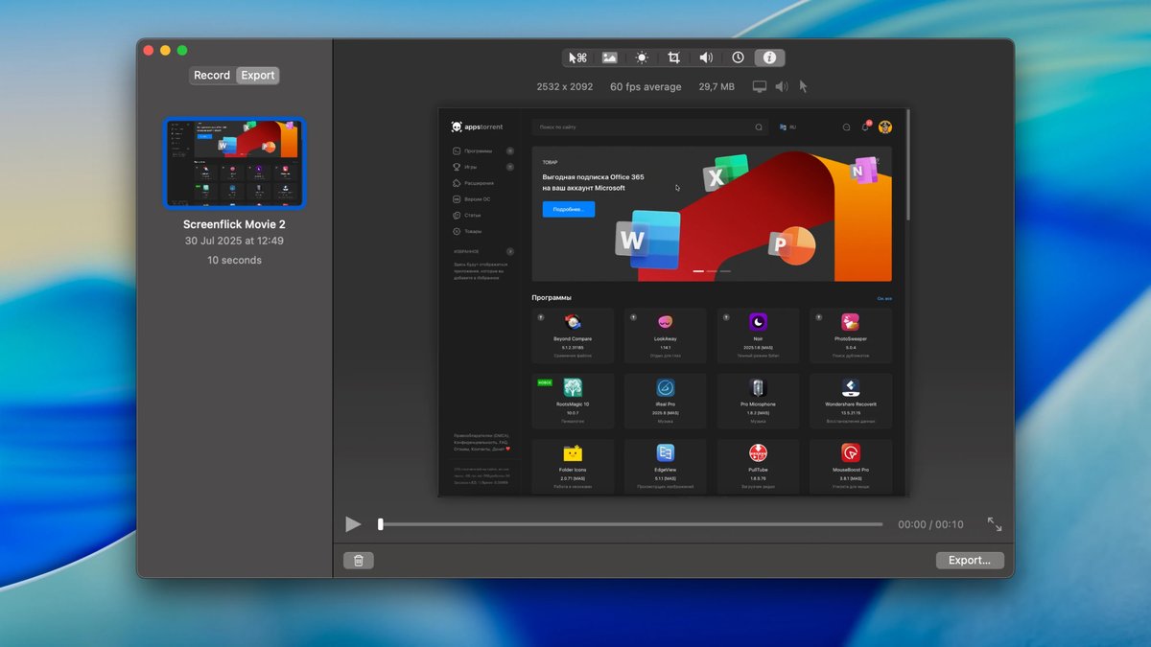Open the watermark image settings
The width and height of the screenshot is (1151, 647).
tap(610, 58)
